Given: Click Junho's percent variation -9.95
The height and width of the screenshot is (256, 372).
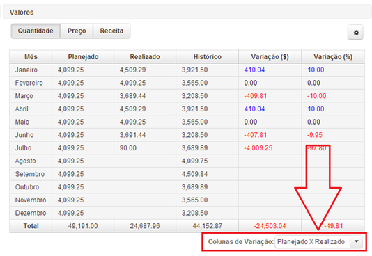Looking at the screenshot, I should coord(315,135).
